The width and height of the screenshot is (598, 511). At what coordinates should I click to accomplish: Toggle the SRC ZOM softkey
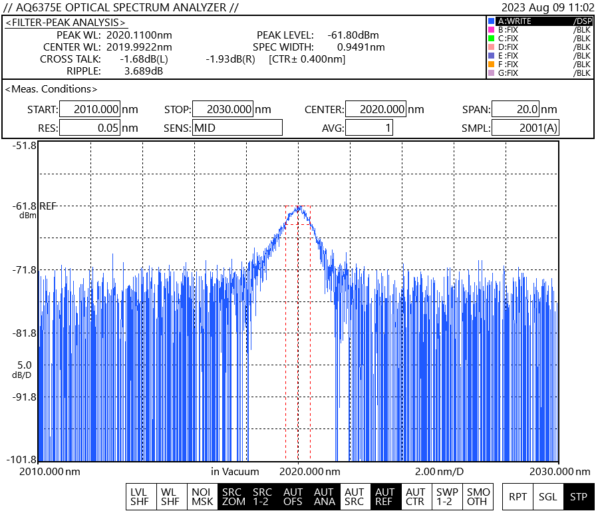[x=233, y=496]
